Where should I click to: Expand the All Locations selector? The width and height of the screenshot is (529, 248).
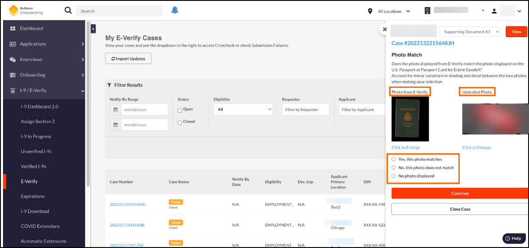pos(394,11)
